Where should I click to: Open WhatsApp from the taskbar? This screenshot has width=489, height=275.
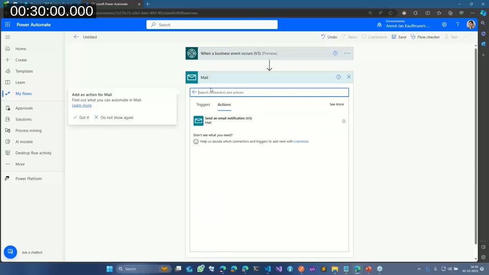coord(201,269)
